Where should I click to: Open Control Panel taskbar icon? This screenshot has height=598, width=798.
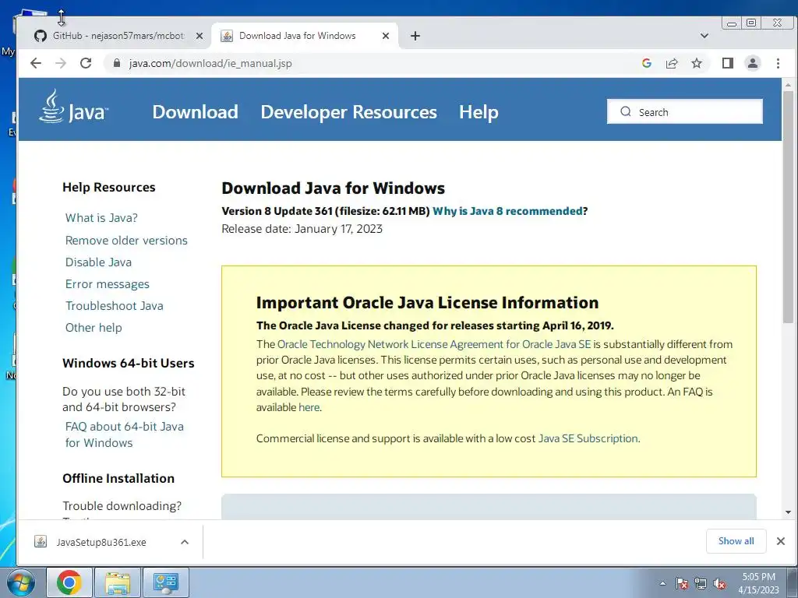[x=166, y=582]
